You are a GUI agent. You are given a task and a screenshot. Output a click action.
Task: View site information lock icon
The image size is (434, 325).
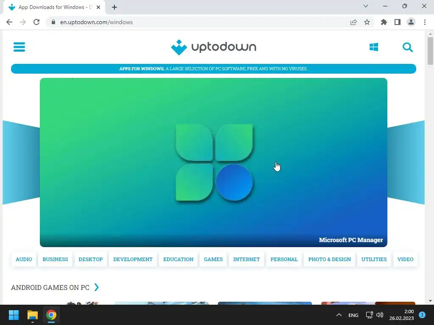[53, 22]
